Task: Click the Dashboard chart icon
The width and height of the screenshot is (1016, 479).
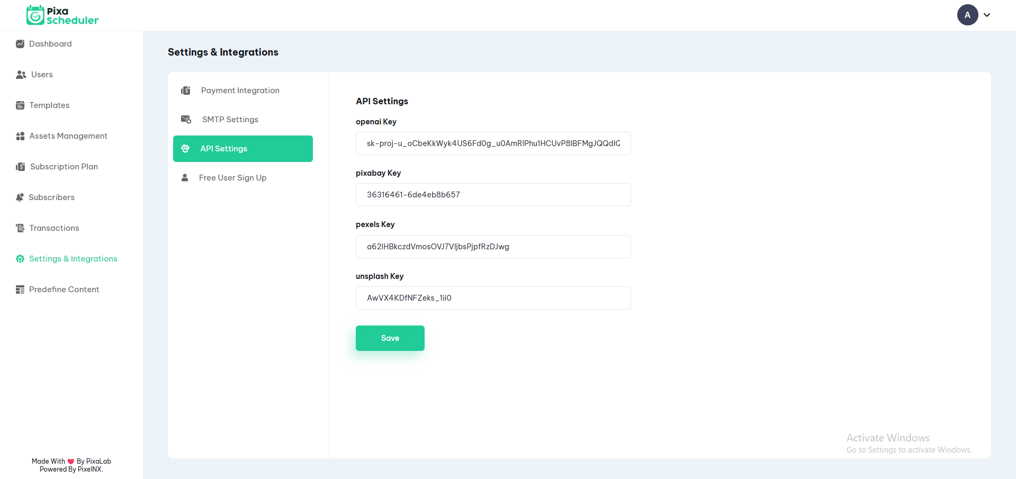Action: pyautogui.click(x=20, y=44)
